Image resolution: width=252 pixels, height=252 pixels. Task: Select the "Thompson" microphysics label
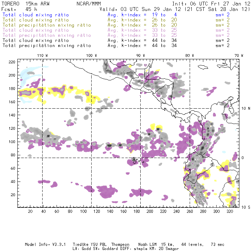pyautogui.click(x=120, y=245)
